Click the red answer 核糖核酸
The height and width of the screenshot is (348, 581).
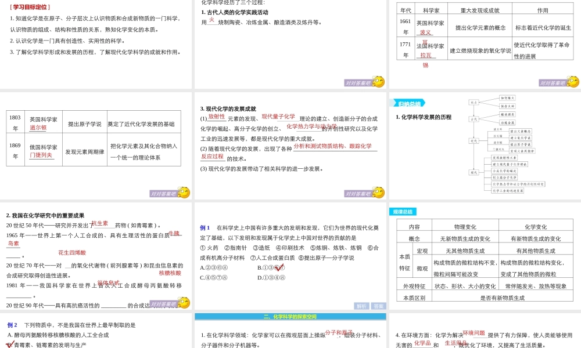tap(170, 273)
